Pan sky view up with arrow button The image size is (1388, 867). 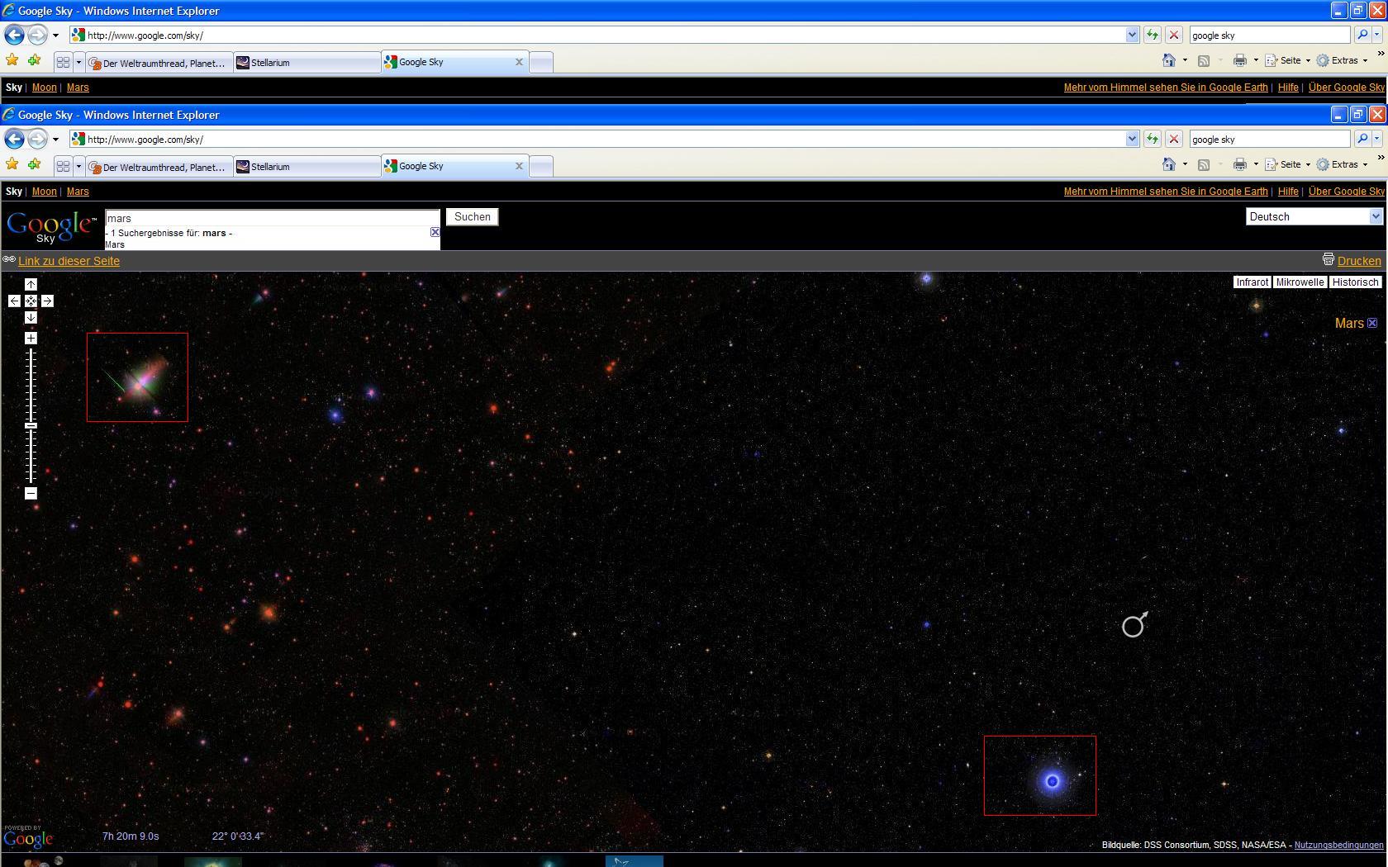click(x=31, y=284)
